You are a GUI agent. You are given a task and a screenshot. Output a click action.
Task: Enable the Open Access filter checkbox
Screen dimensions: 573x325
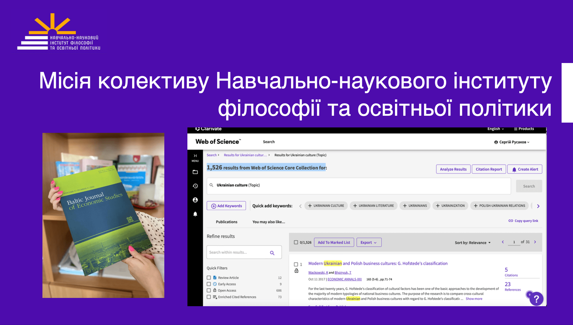pos(209,290)
